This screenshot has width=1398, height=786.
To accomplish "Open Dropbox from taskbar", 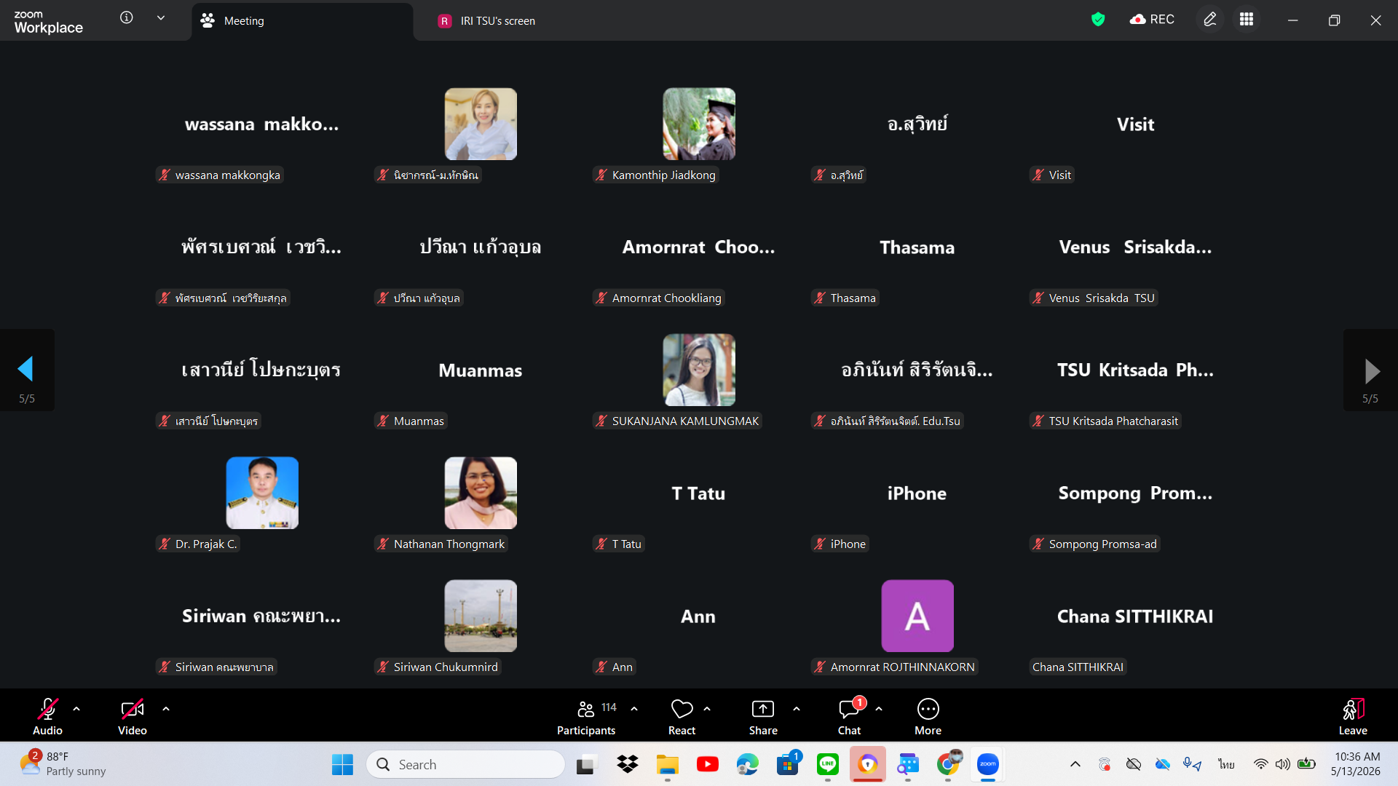I will click(x=627, y=764).
